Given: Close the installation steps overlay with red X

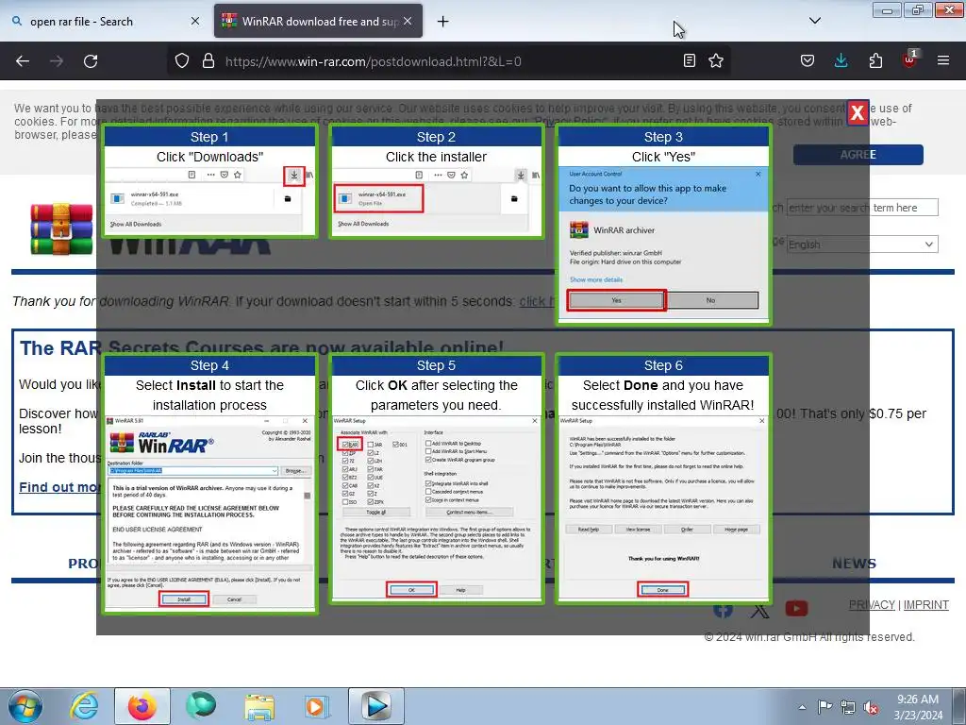Looking at the screenshot, I should click(x=857, y=113).
